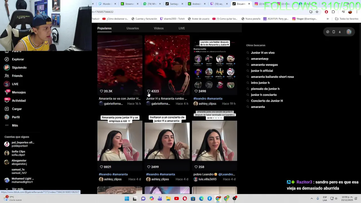Search suggestion 'amaranta' at list bottom
The height and width of the screenshot is (203, 361).
(258, 107)
